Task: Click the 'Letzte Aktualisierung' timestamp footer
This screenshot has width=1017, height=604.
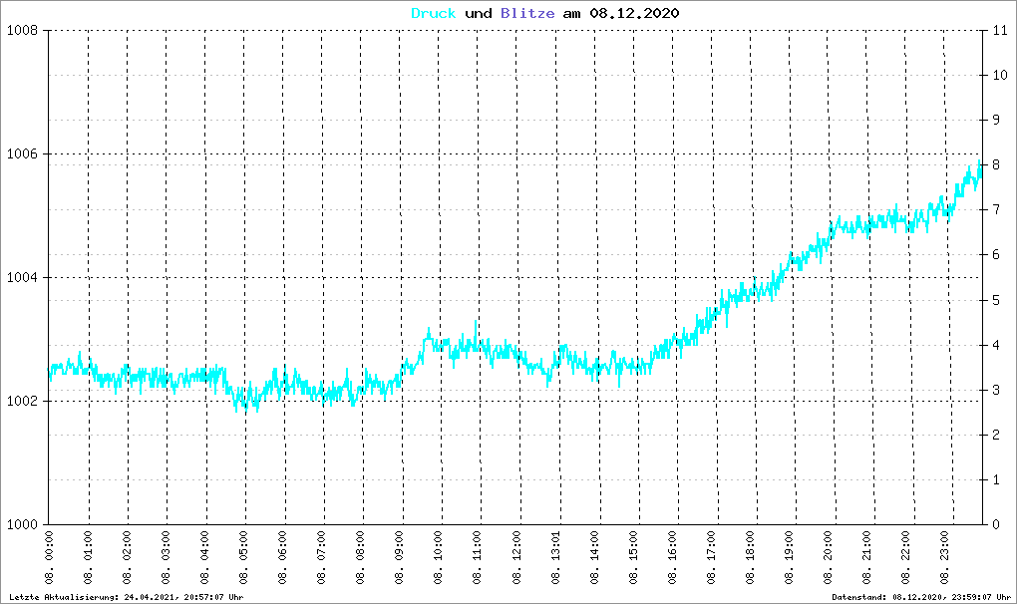Action: tap(127, 597)
